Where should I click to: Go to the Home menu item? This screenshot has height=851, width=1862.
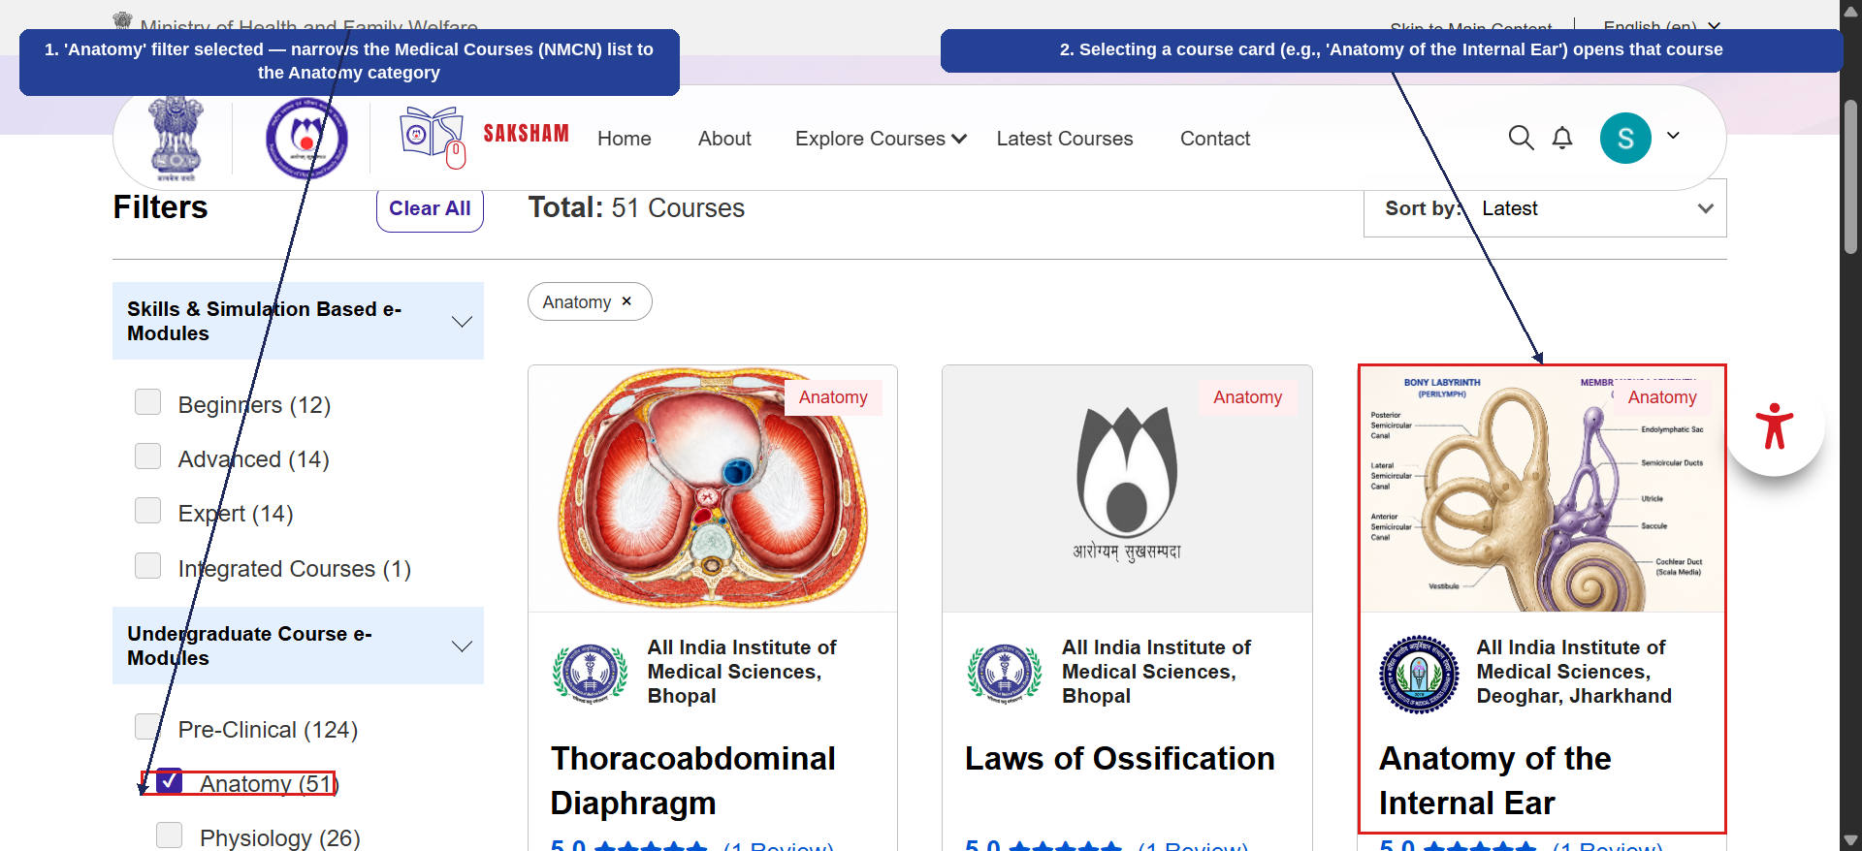[625, 139]
